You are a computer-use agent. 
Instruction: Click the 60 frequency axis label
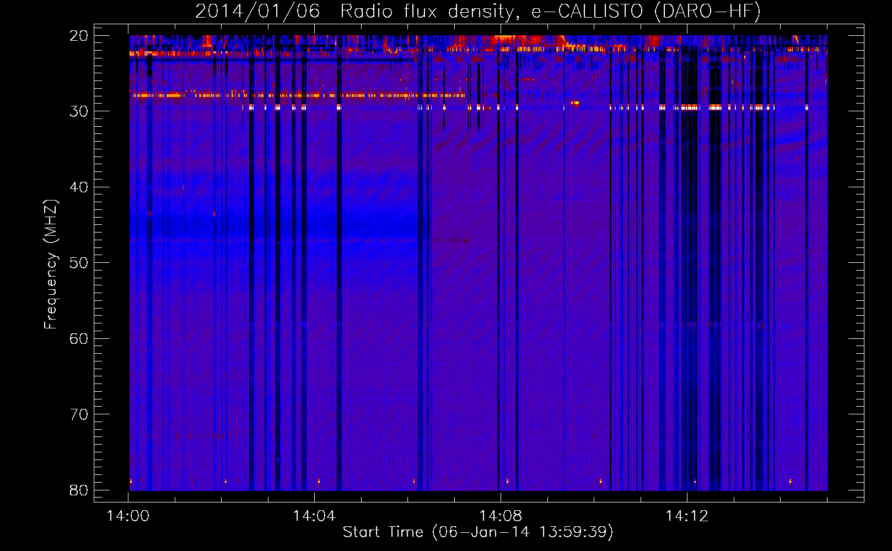[x=79, y=339]
